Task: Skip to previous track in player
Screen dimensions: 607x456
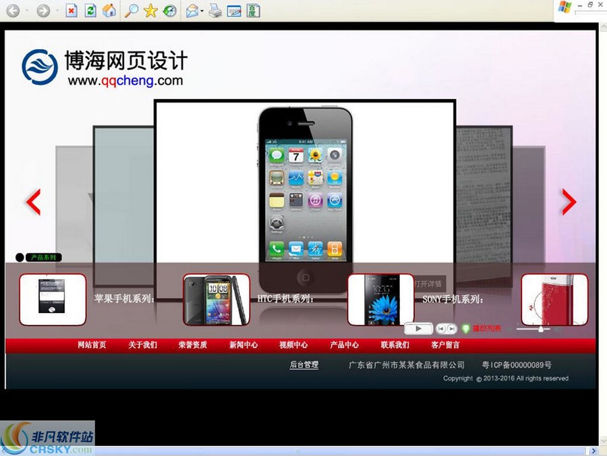Action: click(x=441, y=329)
